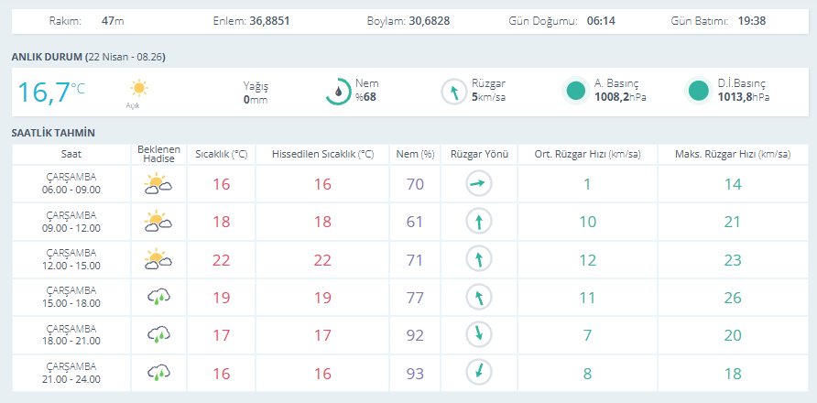Click the "Beklenen Hadise" column header

tap(158, 154)
